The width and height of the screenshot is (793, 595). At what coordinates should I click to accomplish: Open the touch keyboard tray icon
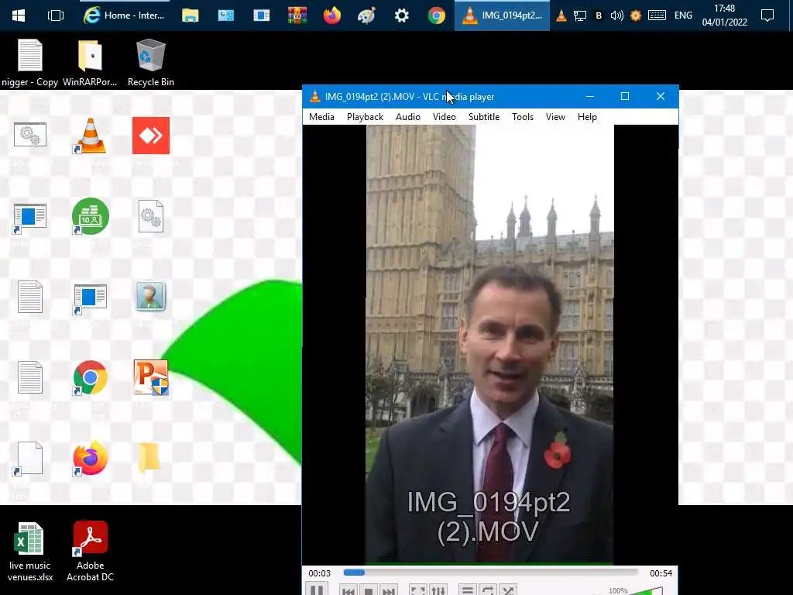tap(657, 15)
